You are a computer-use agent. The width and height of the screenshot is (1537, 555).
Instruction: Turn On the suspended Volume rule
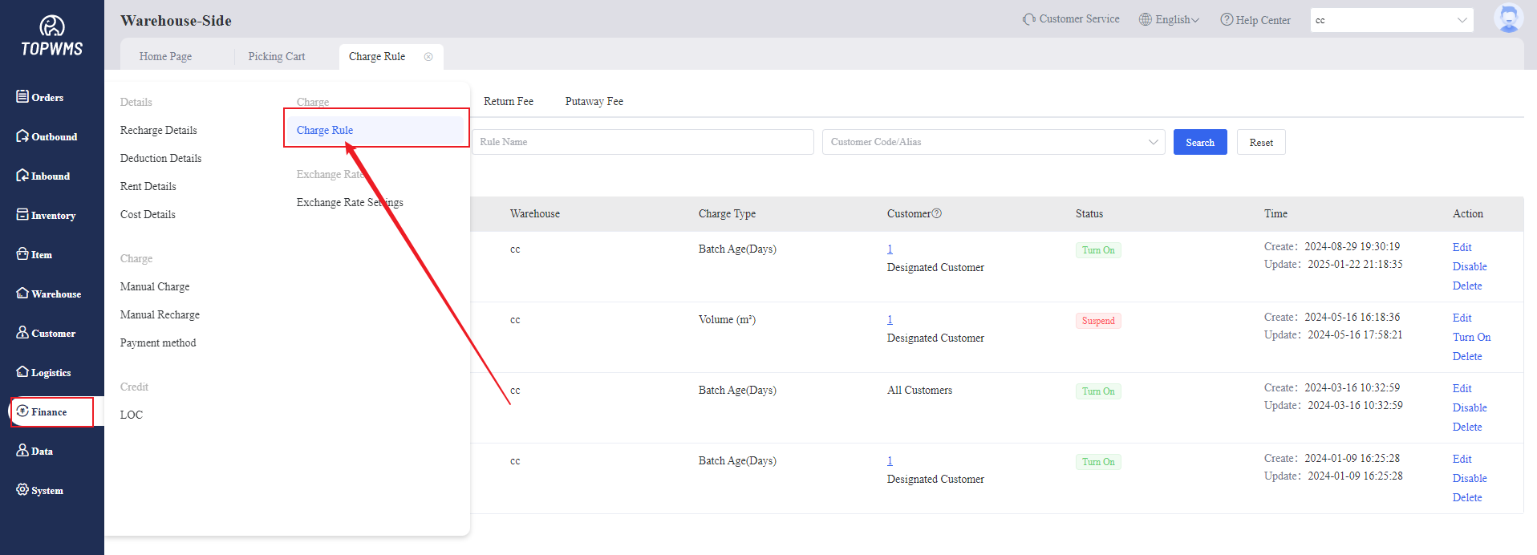click(x=1471, y=338)
